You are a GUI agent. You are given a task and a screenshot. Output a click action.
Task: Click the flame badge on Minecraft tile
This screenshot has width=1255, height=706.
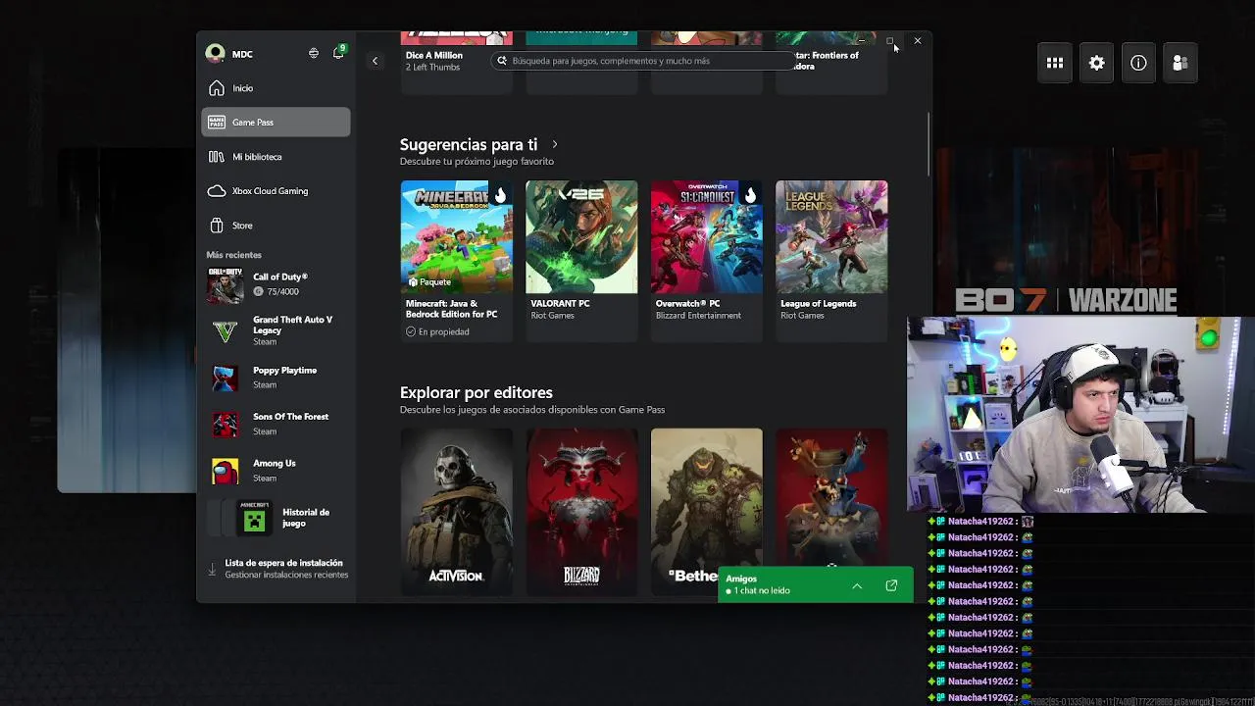[x=500, y=195]
